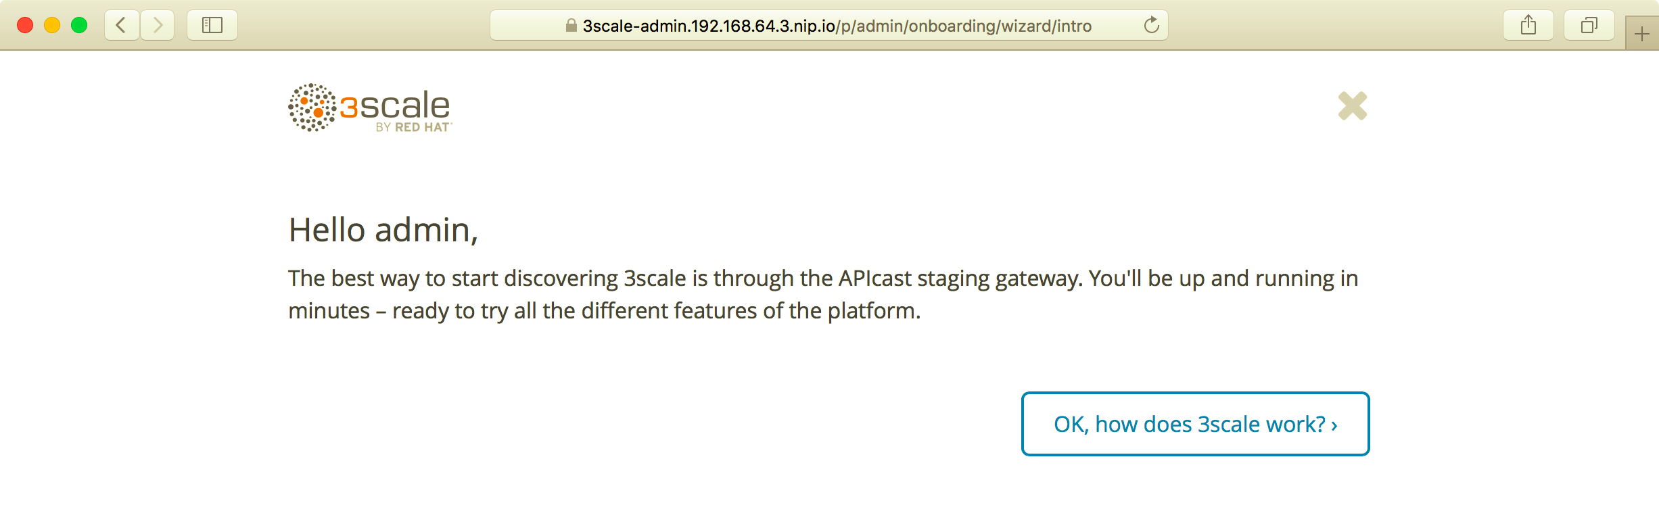Click paragraph line starting with 'minutes'
This screenshot has height=505, width=1659.
pyautogui.click(x=605, y=311)
